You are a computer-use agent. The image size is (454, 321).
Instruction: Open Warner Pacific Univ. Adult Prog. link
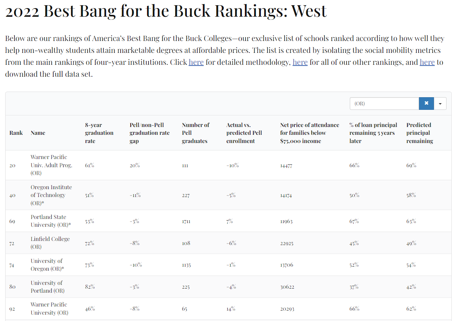(51, 165)
